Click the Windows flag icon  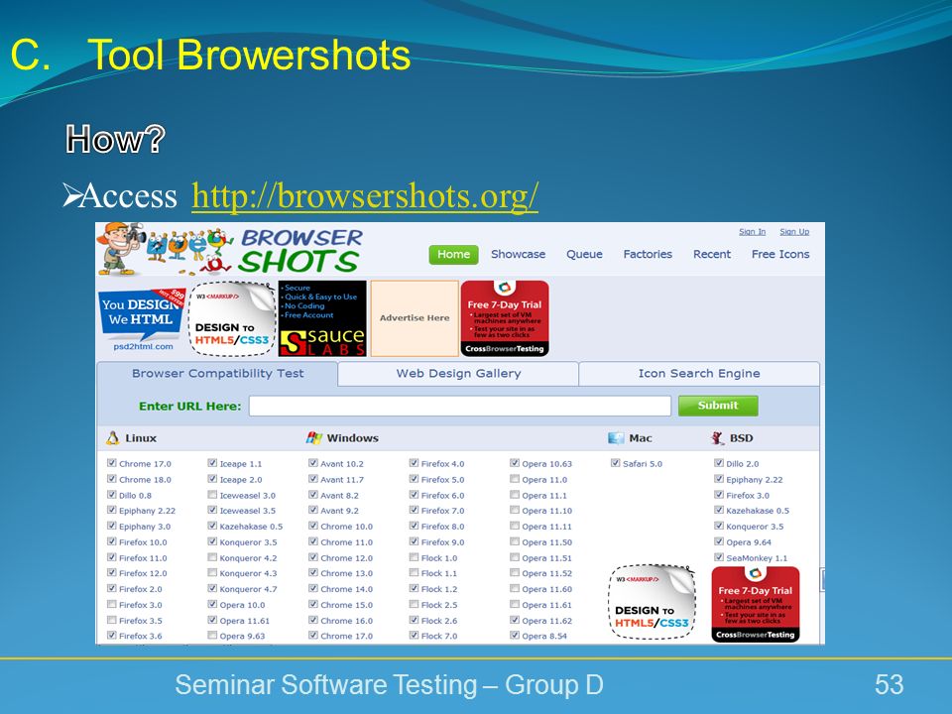pos(314,437)
